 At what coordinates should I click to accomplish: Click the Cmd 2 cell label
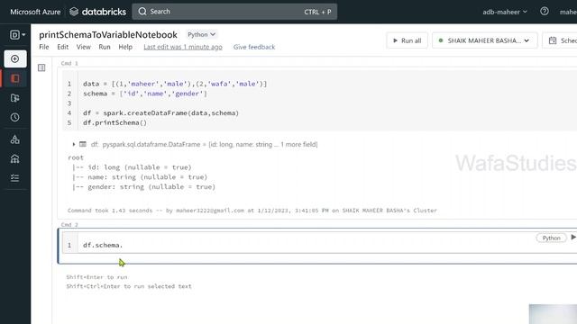coord(69,224)
